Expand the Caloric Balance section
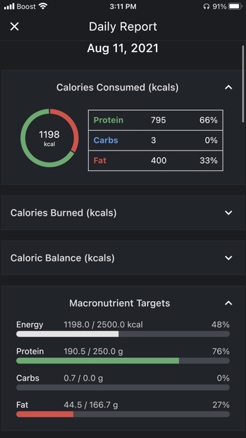 tap(228, 258)
